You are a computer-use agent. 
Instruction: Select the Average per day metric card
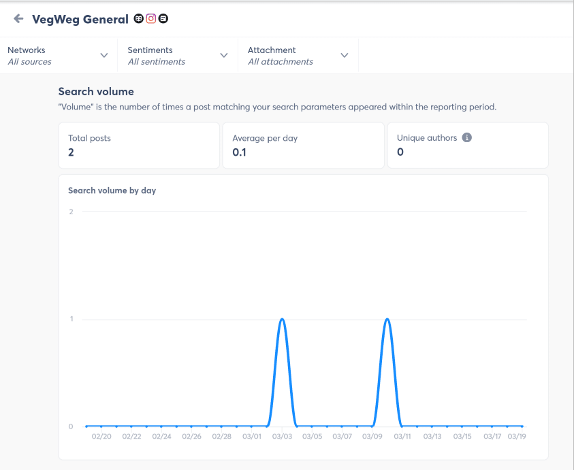tap(303, 145)
